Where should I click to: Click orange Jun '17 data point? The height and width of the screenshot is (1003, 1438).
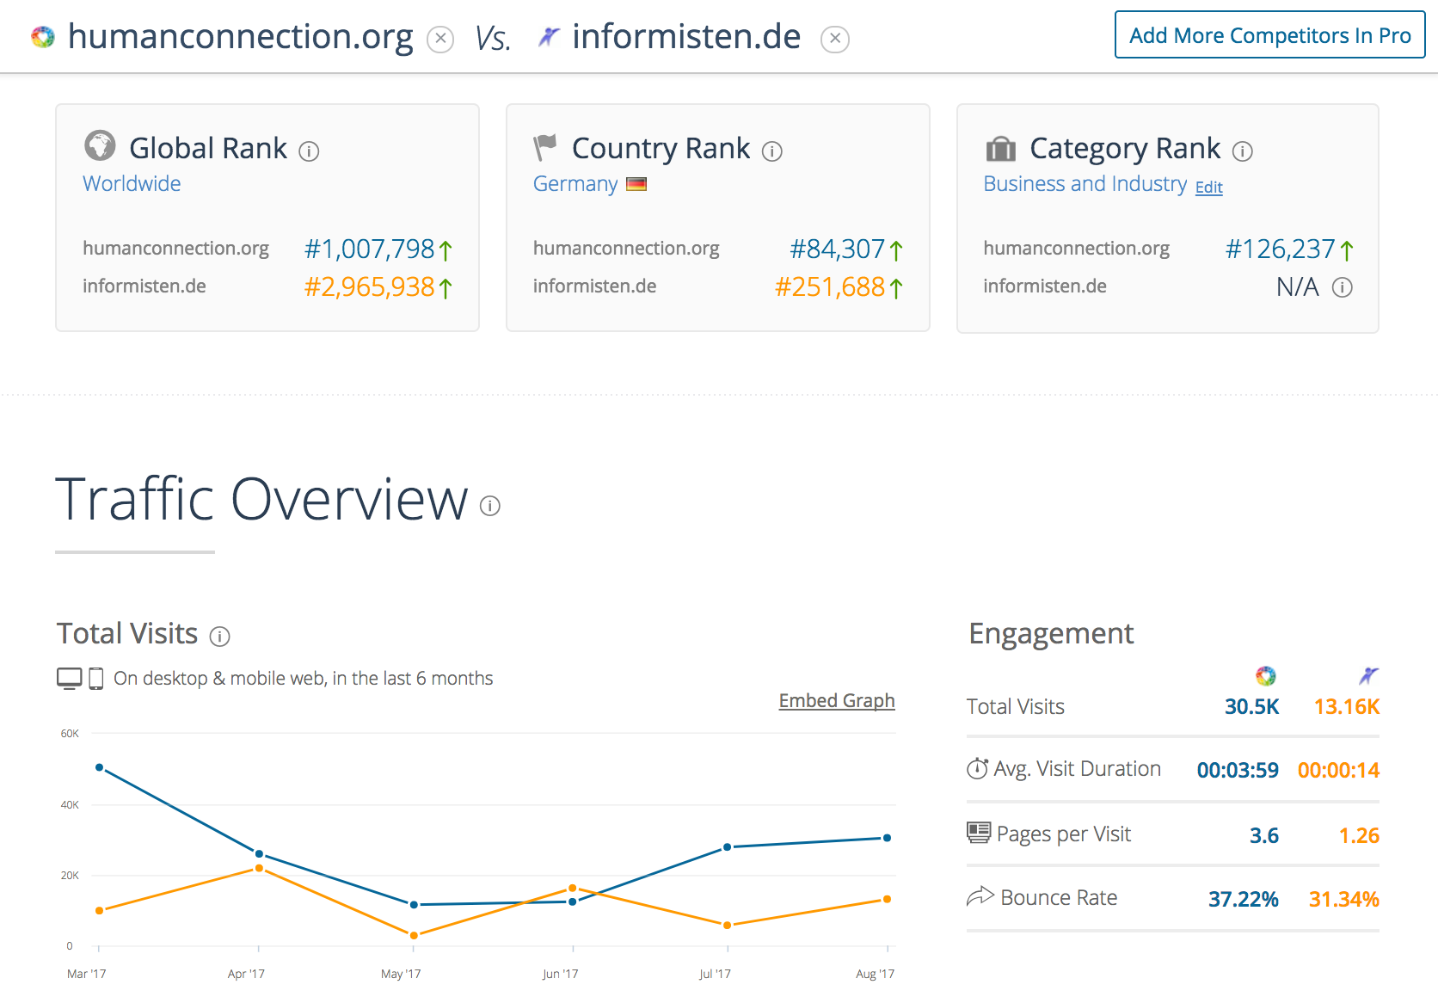coord(573,888)
